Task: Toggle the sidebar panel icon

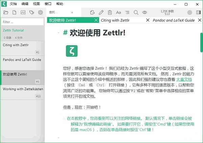Action: [x=198, y=12]
